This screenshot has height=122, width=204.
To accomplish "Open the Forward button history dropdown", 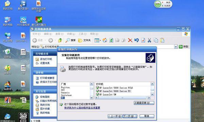I will [x=55, y=40].
